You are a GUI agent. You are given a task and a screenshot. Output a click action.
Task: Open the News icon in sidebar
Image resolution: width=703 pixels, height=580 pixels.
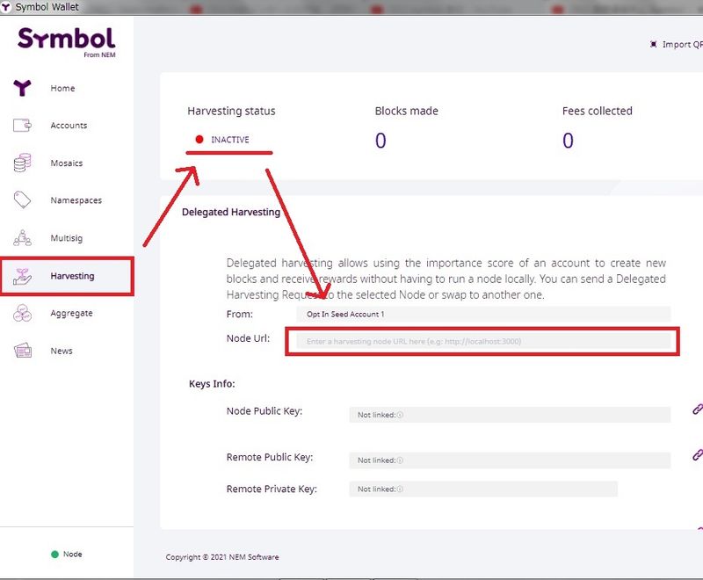click(x=22, y=351)
